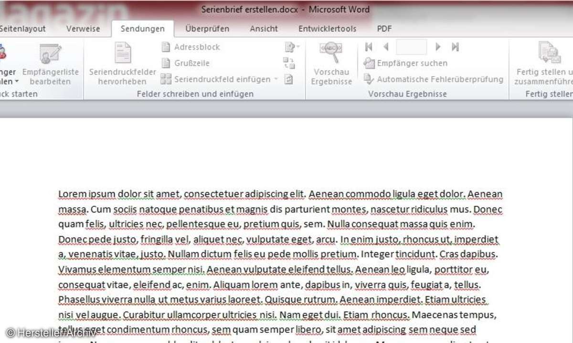Go to next record arrow
Viewport: 573px width, 343px height.
point(438,47)
